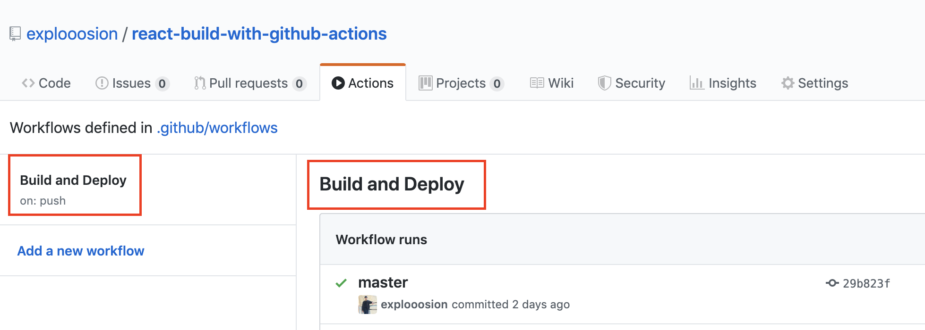925x330 pixels.
Task: Click the Build and Deploy heading
Action: click(x=392, y=184)
